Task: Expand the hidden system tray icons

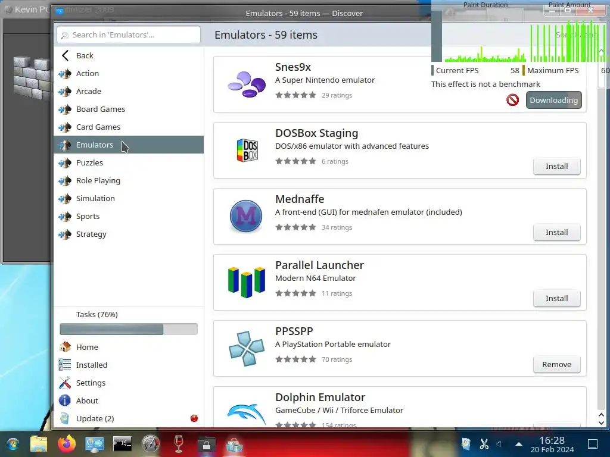Action: click(519, 444)
